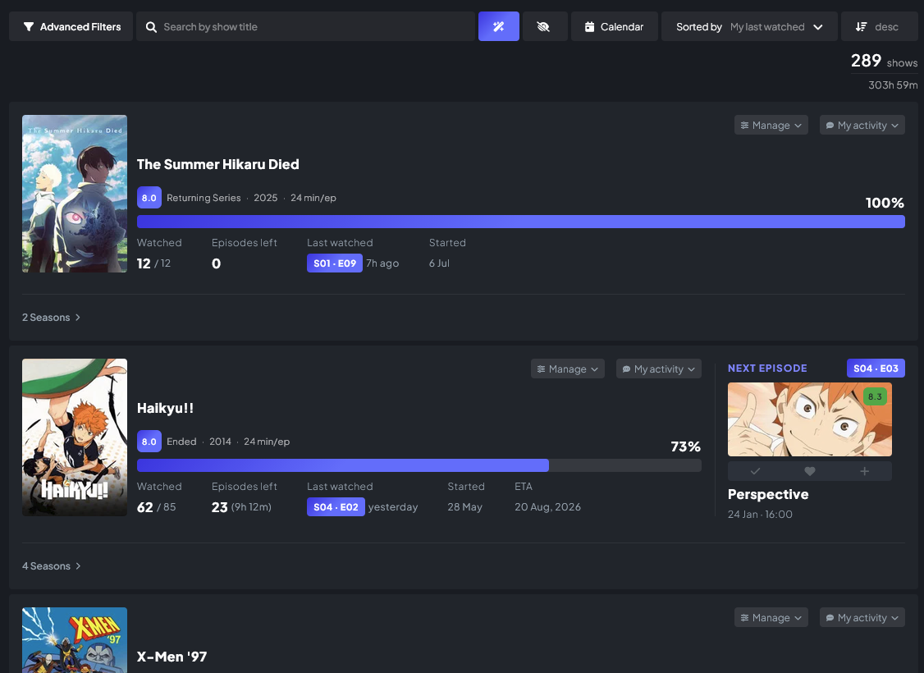Click the Haikyu!! progress bar
Screen dimensions: 924x673
(419, 465)
